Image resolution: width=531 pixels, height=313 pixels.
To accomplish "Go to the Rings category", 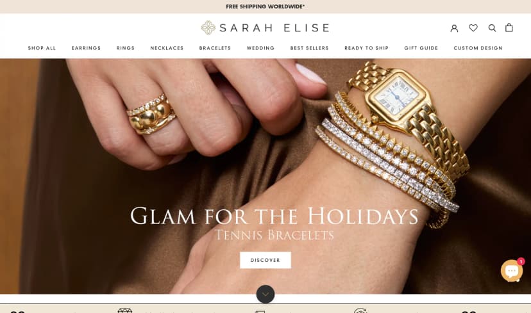I will tap(126, 48).
